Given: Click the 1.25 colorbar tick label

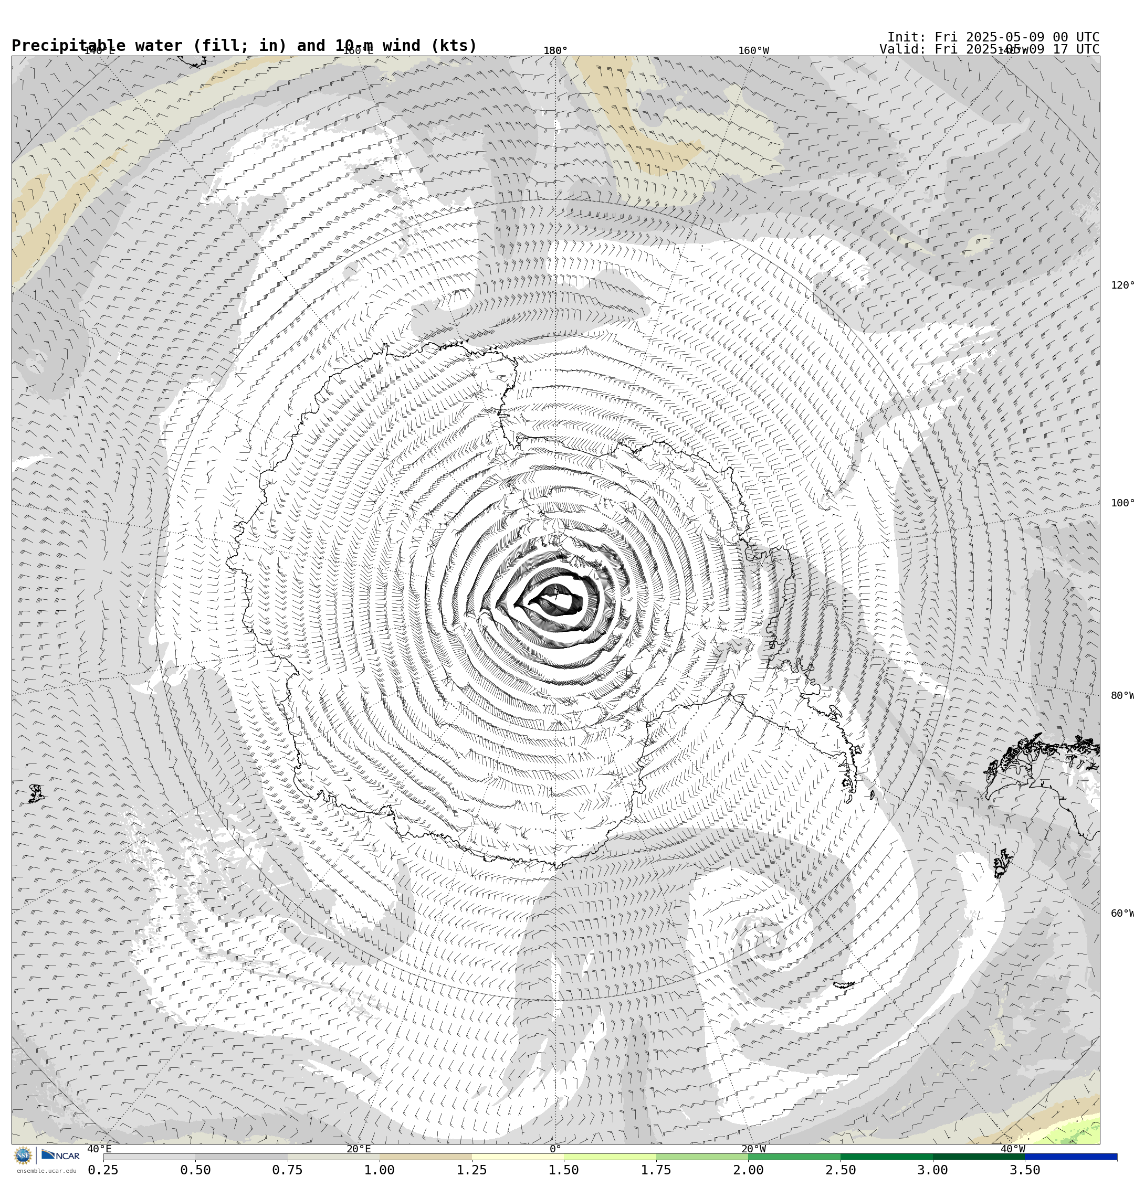Looking at the screenshot, I should tap(472, 1170).
